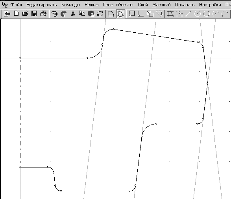Click the dashed triangle with down arrow icon
Viewport: 231px width, 199px height.
[159, 14]
